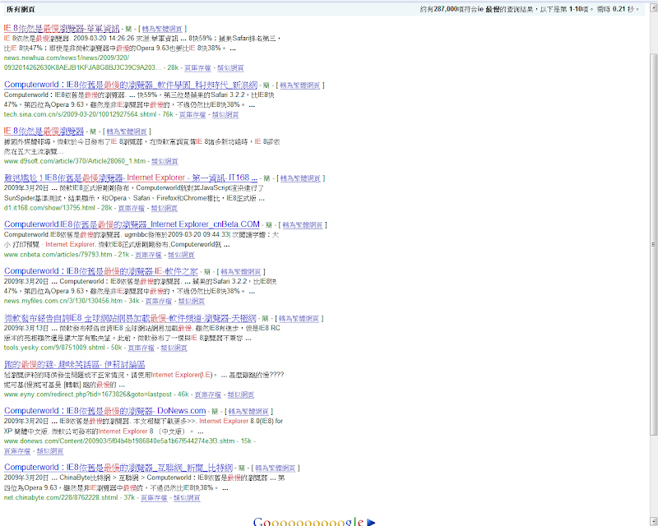This screenshot has height=526, width=658.
Task: Click similar pages (類似網頁) after the 28k newhua result
Action: click(231, 67)
